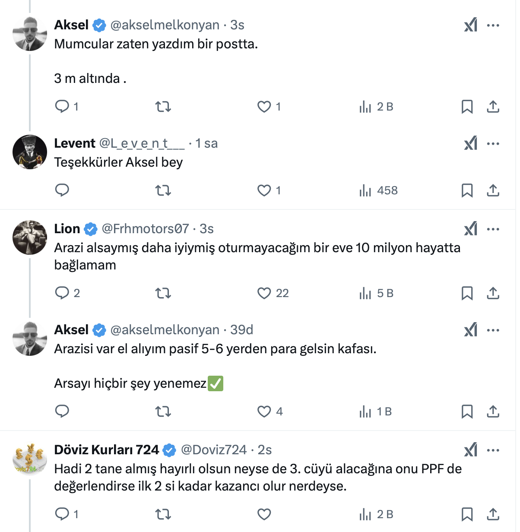
Task: Click Levent's Atatürk profile picture
Action: tap(30, 152)
